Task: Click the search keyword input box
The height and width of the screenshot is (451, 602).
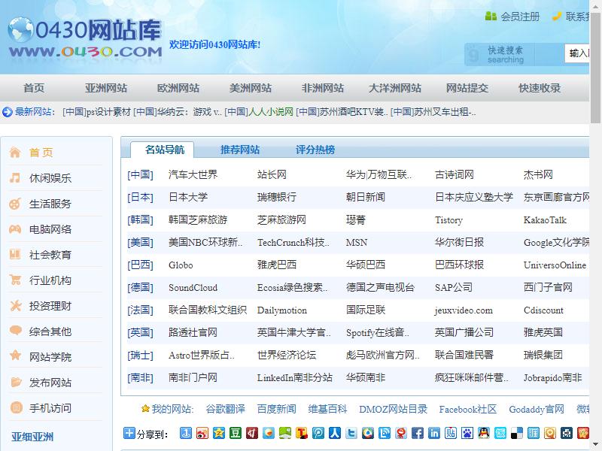Action: (577, 53)
